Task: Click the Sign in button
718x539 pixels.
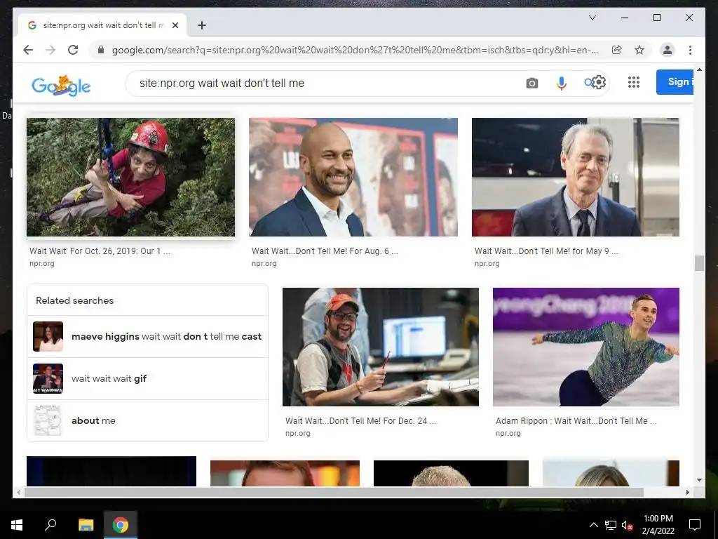Action: coord(675,82)
